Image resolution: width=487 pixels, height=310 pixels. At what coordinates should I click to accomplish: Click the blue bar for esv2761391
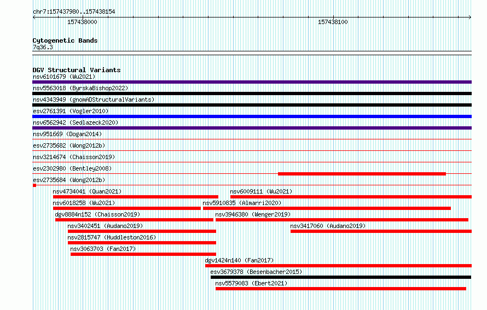(252, 116)
